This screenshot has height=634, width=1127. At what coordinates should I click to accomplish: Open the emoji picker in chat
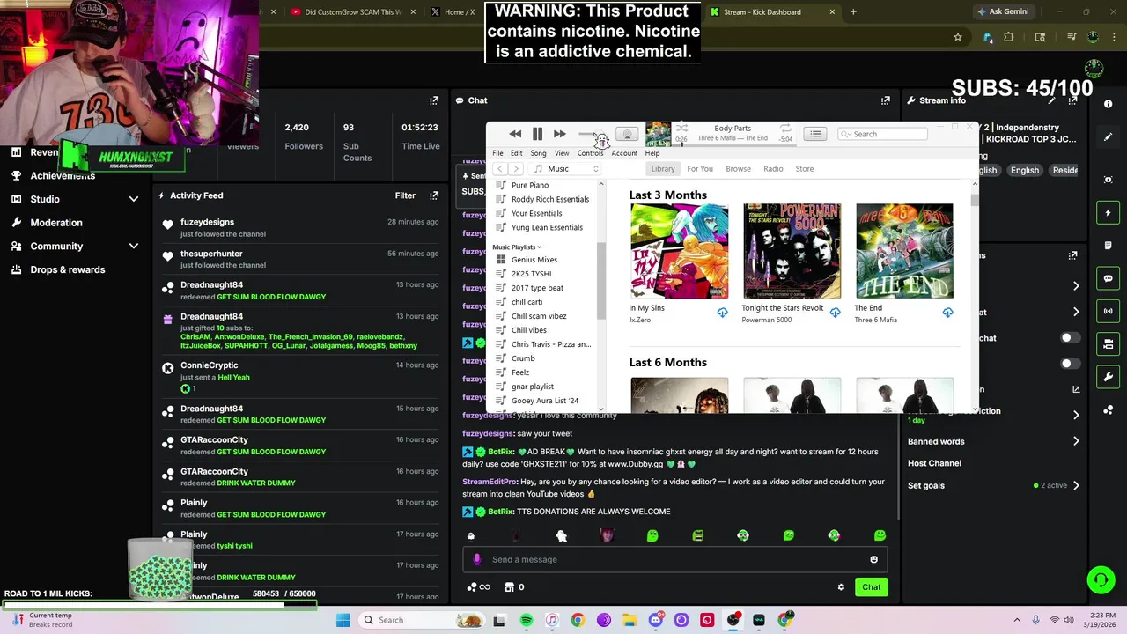873,559
